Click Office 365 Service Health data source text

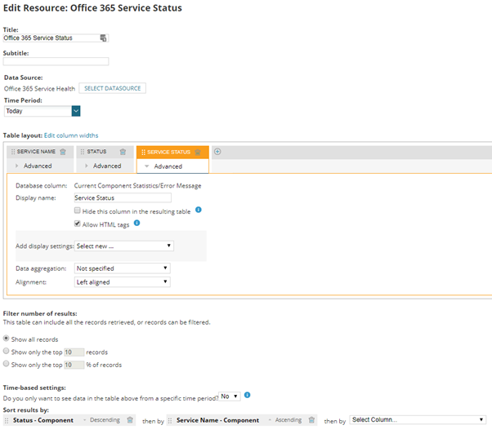point(39,89)
